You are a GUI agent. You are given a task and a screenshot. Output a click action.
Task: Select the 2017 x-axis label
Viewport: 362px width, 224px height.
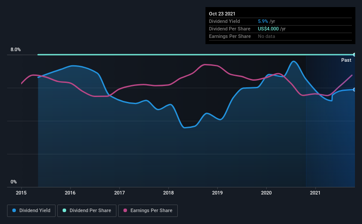click(x=119, y=193)
